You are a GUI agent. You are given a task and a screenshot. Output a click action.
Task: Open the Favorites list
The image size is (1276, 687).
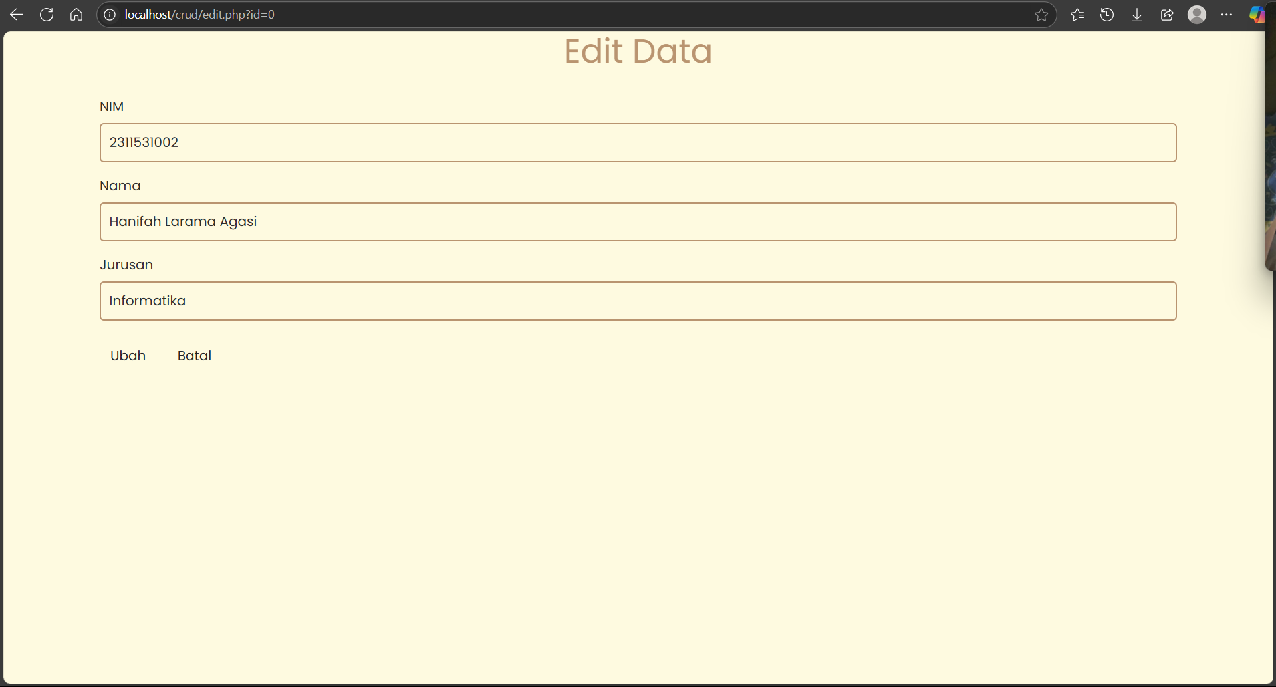coord(1077,15)
